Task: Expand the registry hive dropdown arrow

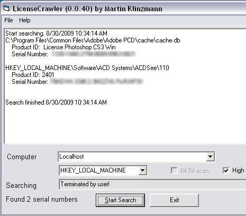Action: pyautogui.click(x=142, y=170)
